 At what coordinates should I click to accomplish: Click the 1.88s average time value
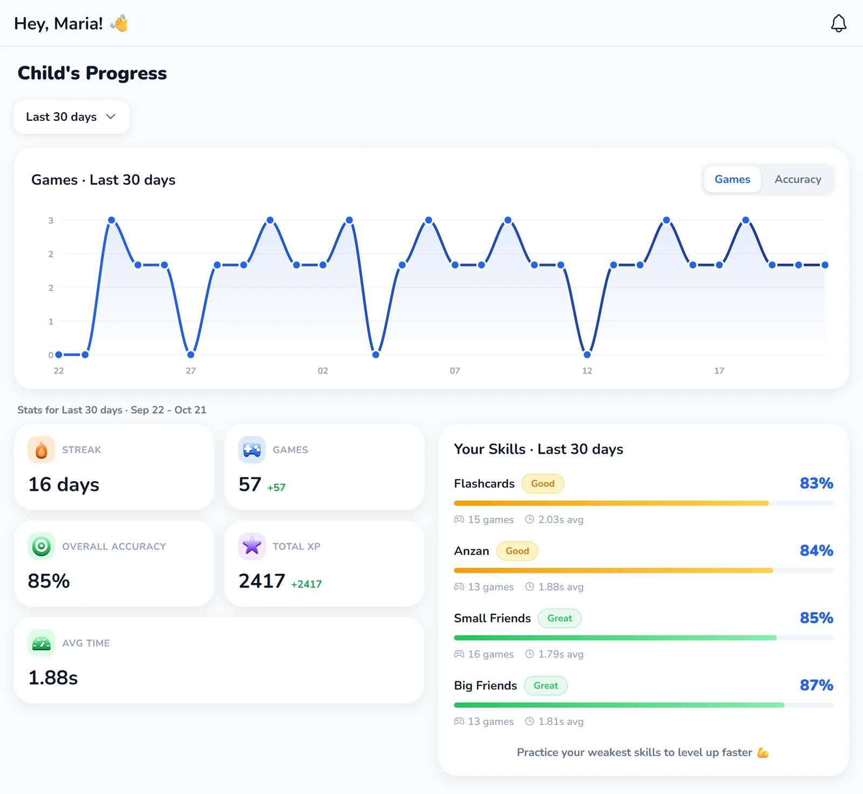click(53, 677)
